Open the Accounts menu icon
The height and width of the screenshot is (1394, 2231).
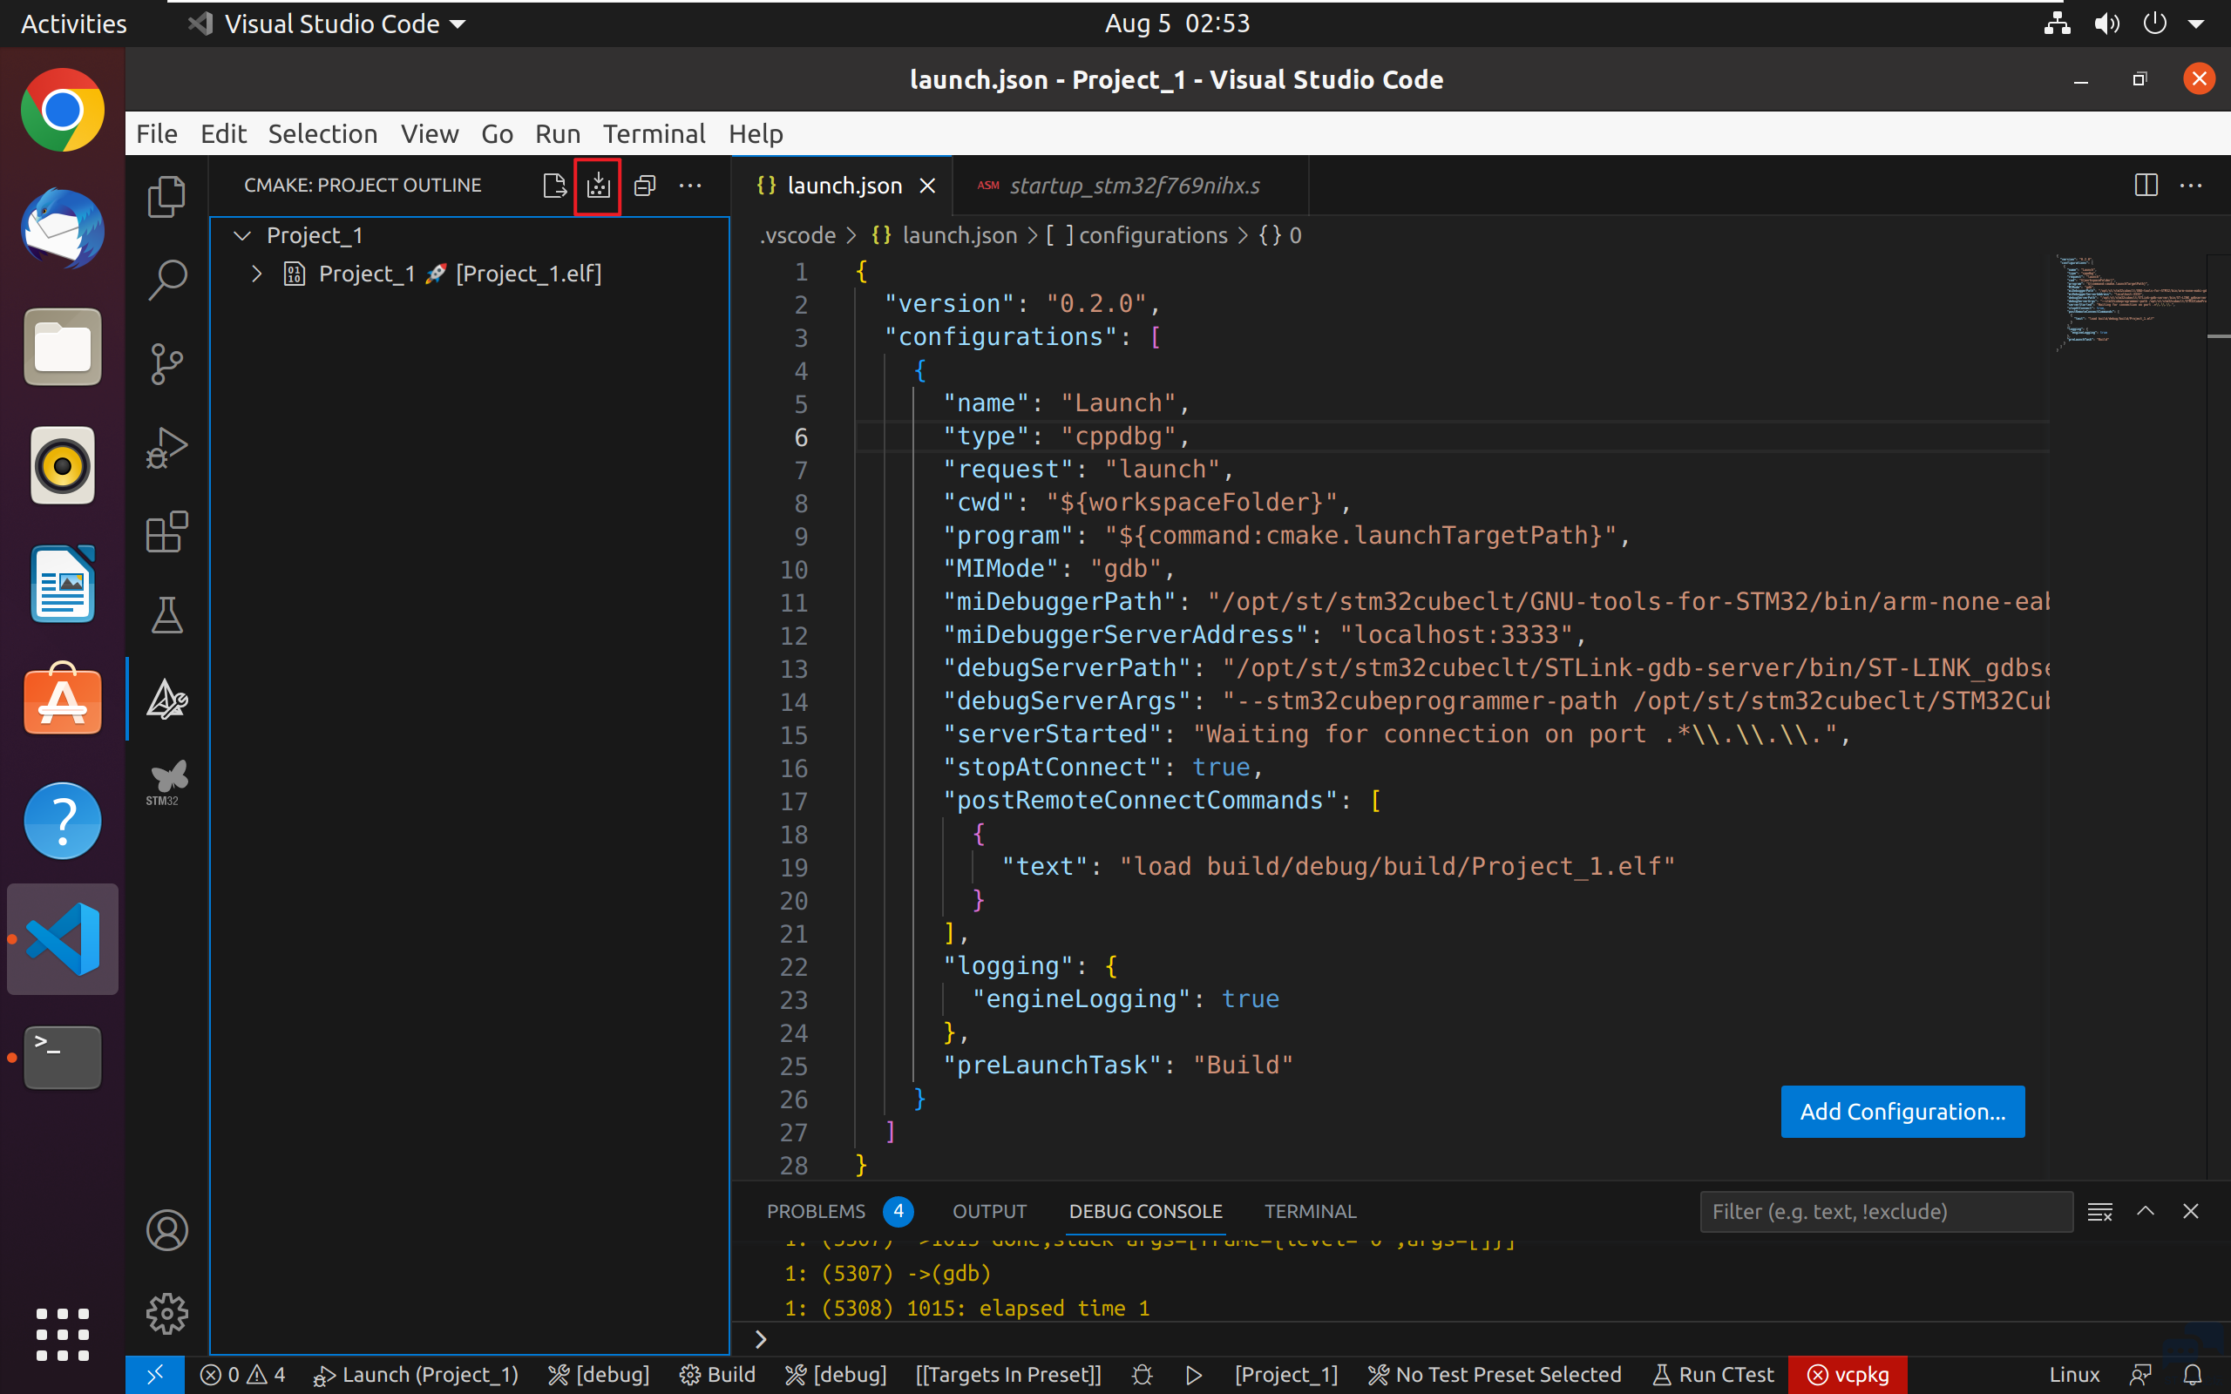coord(166,1231)
